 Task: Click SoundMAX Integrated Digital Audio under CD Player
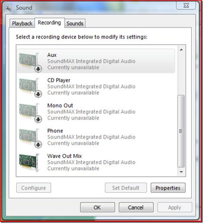point(91,87)
